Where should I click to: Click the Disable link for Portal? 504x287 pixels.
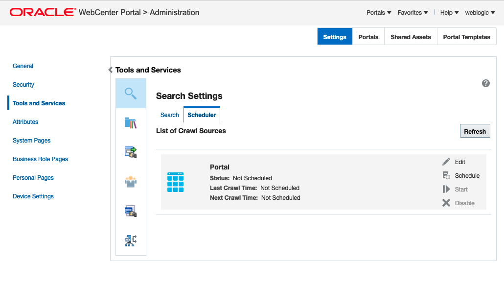[x=464, y=203]
